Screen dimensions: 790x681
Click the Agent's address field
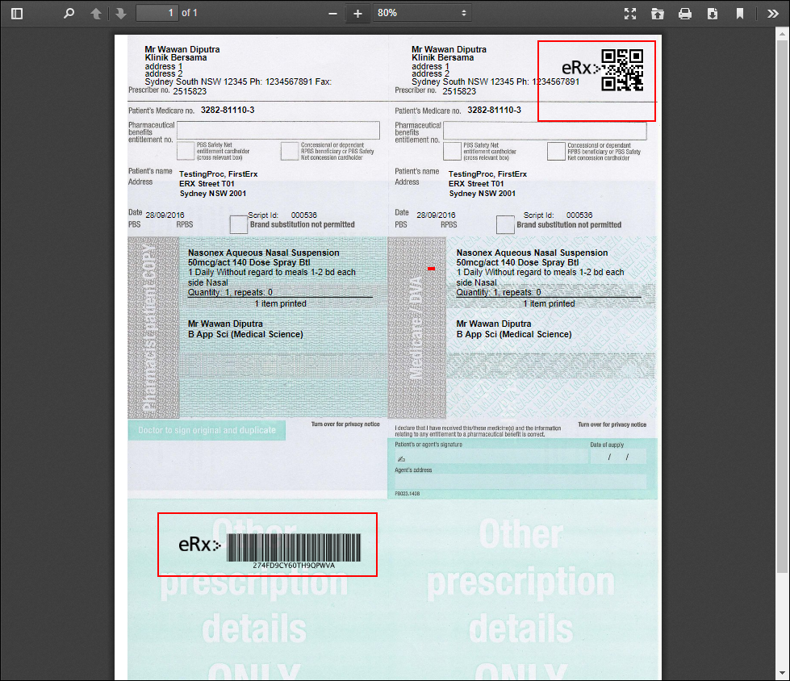click(520, 481)
